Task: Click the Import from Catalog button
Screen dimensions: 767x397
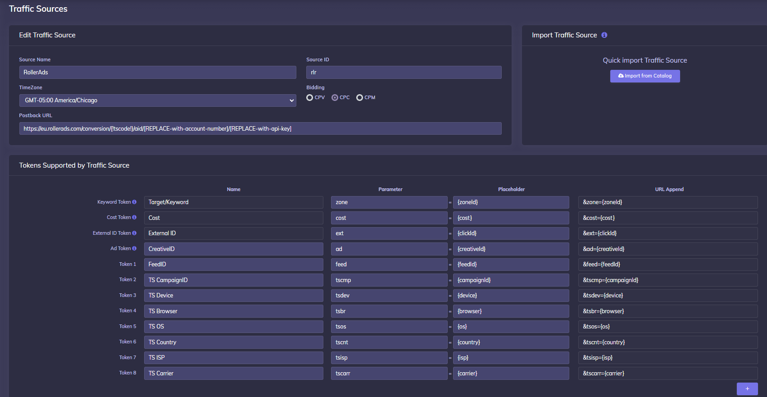Action: click(x=645, y=76)
